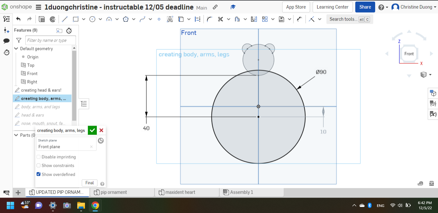Switch to the maxident heart tab
Image resolution: width=438 pixels, height=213 pixels.
pyautogui.click(x=187, y=192)
